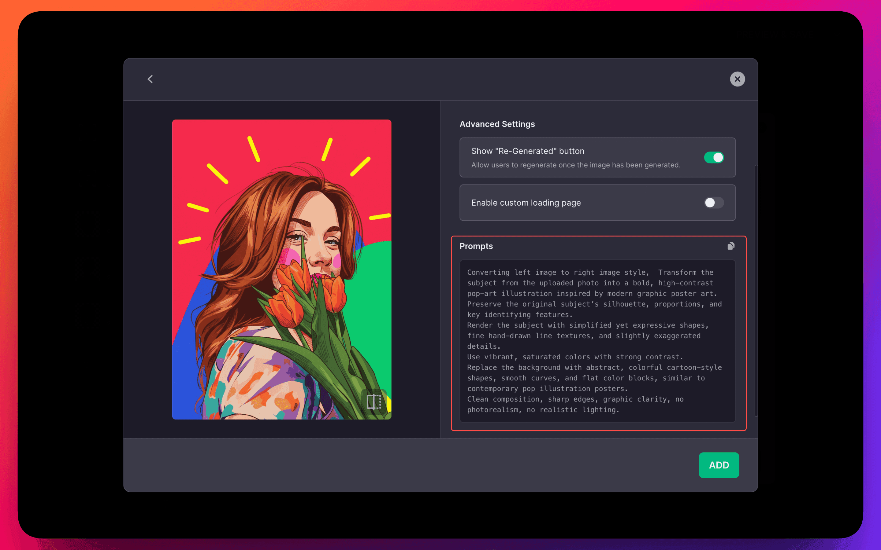The image size is (881, 550).
Task: Click the Advanced Settings heading
Action: pos(497,124)
